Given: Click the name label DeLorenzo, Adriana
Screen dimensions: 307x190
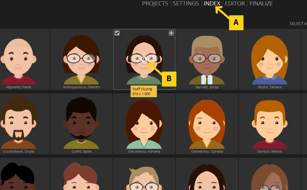Looking at the screenshot, I should [144, 151].
